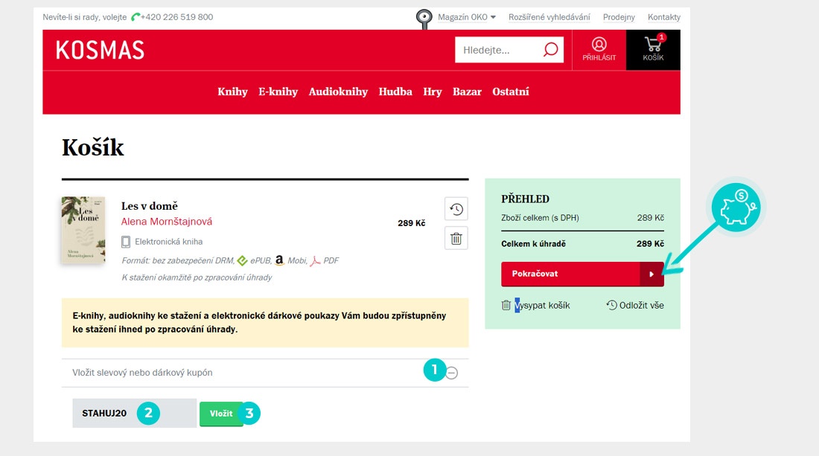Select the Bazar menu item

(x=467, y=91)
